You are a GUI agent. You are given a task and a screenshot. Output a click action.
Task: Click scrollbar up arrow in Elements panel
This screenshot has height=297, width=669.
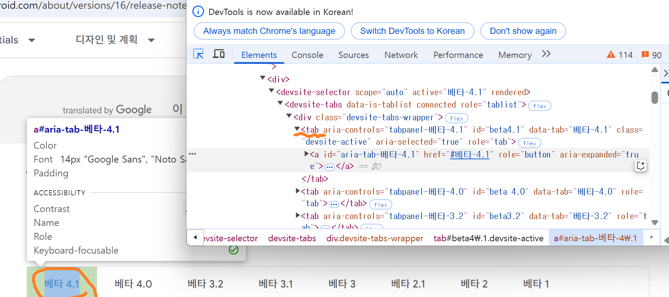coord(655,70)
